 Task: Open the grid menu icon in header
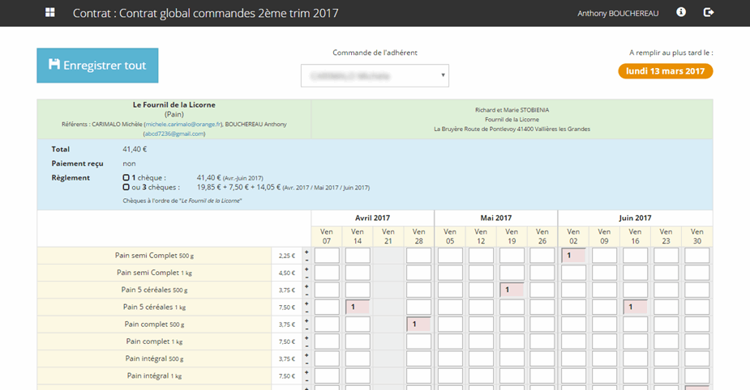tap(50, 13)
